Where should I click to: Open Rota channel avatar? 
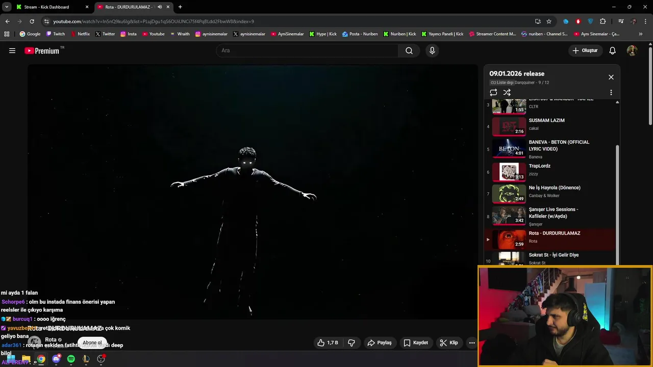[x=34, y=343]
